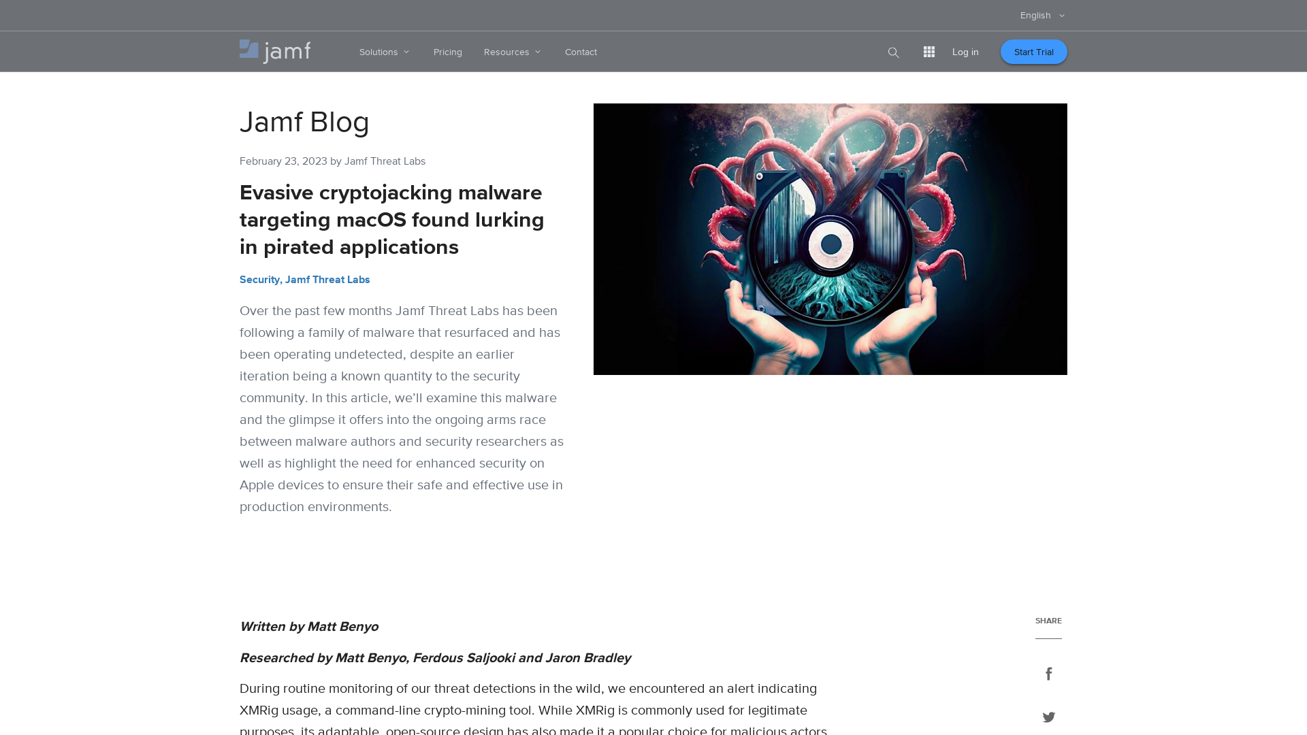Image resolution: width=1307 pixels, height=735 pixels.
Task: Open the Contact menu item
Action: [581, 51]
